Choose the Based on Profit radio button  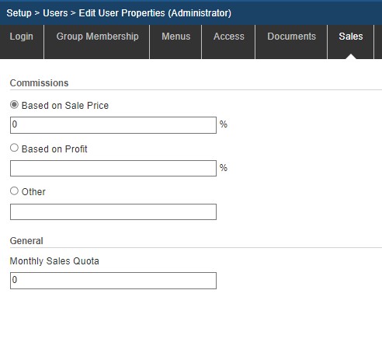coord(14,148)
